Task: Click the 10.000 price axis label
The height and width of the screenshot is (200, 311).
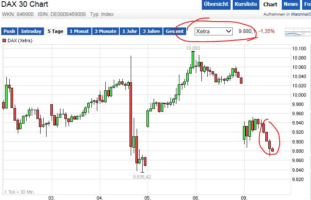Action: point(299,95)
